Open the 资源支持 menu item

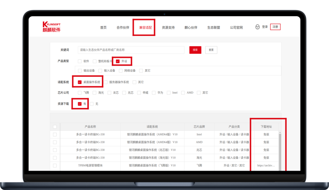coord(168,27)
